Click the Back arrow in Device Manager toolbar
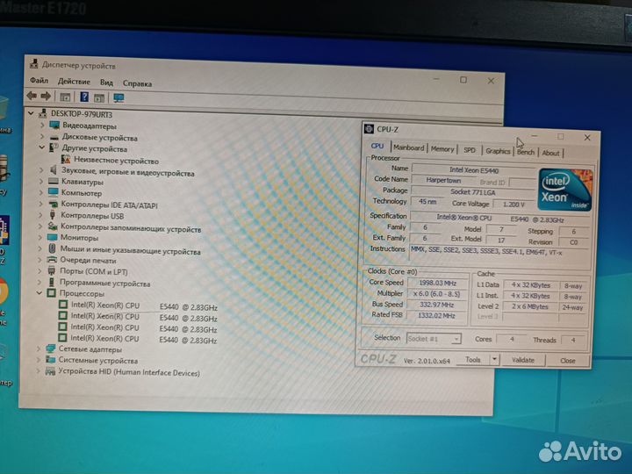Image resolution: width=632 pixels, height=474 pixels. 31,96
